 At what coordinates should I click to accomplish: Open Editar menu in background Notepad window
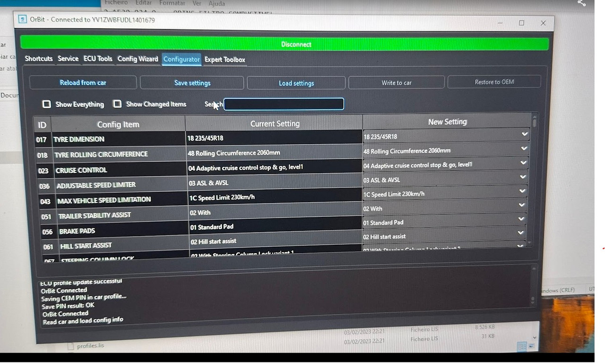coord(144,3)
